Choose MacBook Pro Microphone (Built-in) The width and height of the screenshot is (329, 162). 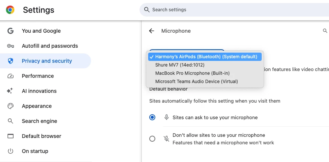click(x=205, y=73)
